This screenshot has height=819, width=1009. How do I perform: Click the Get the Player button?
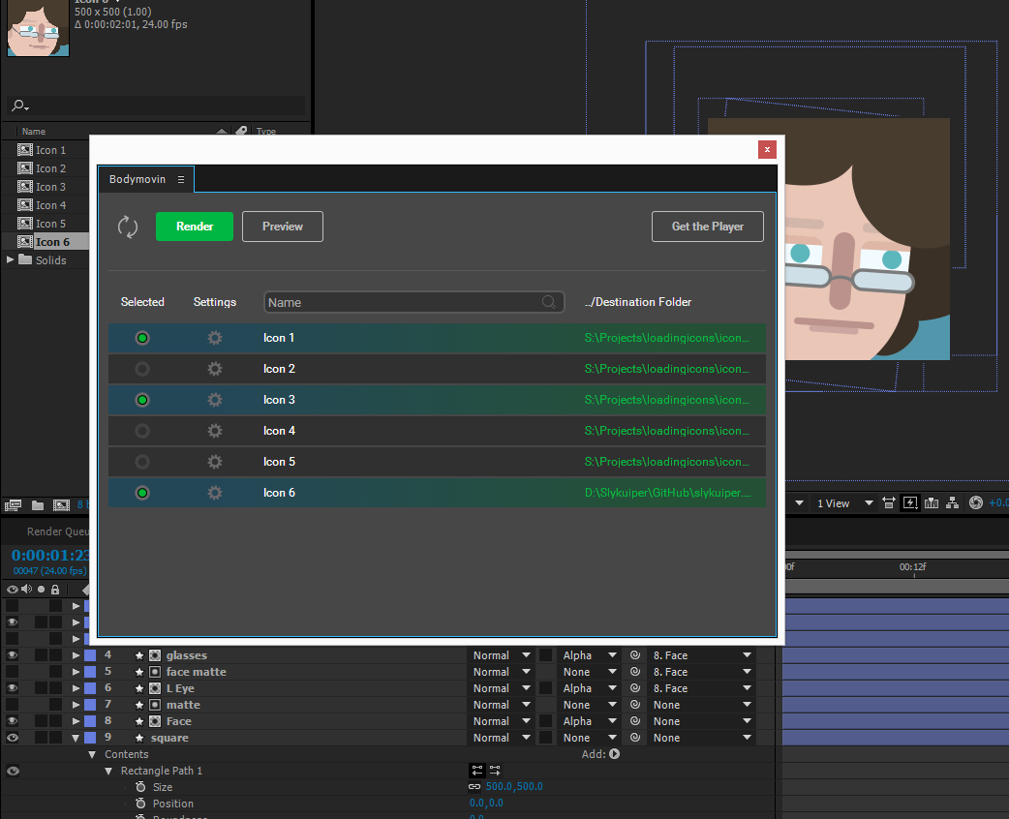707,227
